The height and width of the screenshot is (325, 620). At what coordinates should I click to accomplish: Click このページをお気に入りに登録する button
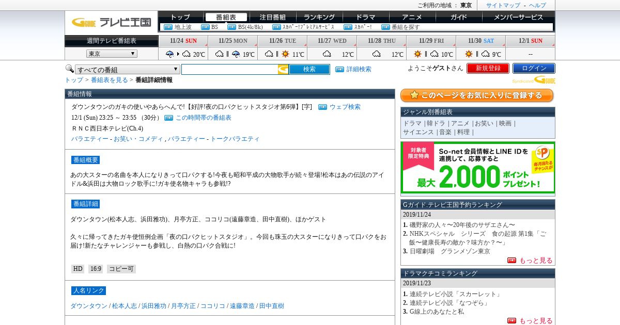477,95
